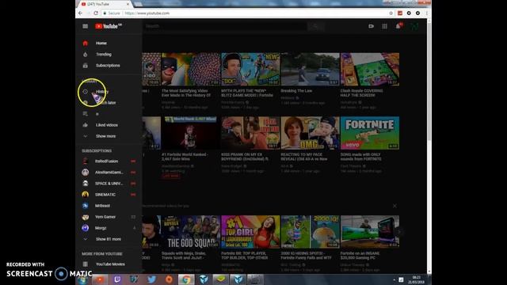Open the YouTube apps grid icon
Viewport: 507px width, 285px height.
384,26
